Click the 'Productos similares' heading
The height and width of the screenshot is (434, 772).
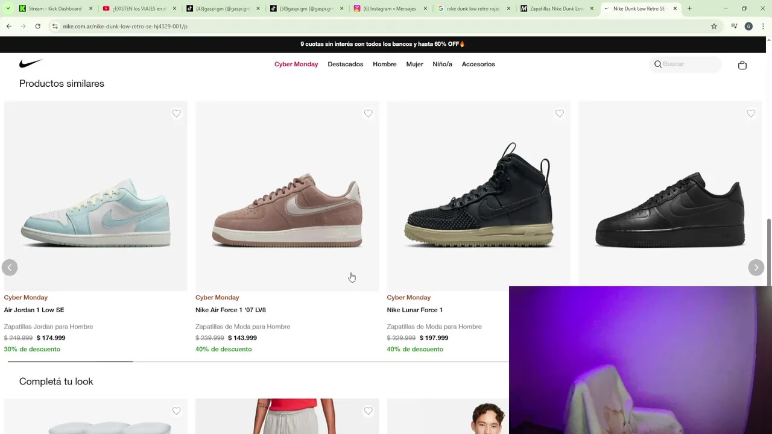coord(62,83)
